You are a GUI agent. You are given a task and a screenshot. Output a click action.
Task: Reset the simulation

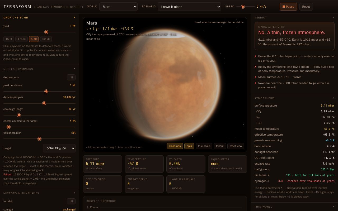[306, 7]
